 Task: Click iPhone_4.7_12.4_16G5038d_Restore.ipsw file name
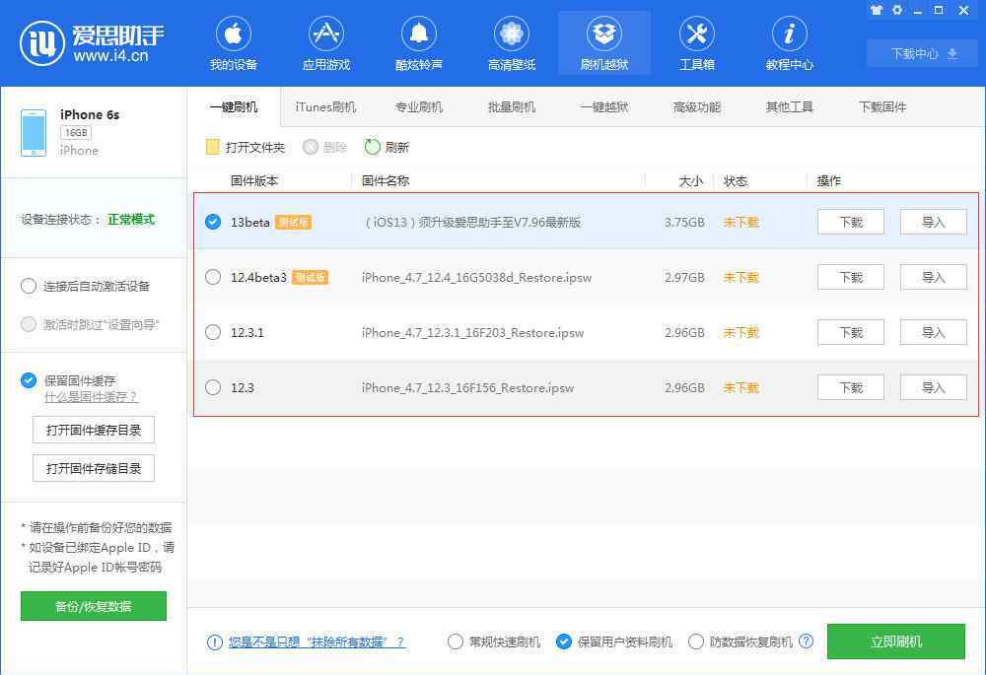[x=476, y=277]
